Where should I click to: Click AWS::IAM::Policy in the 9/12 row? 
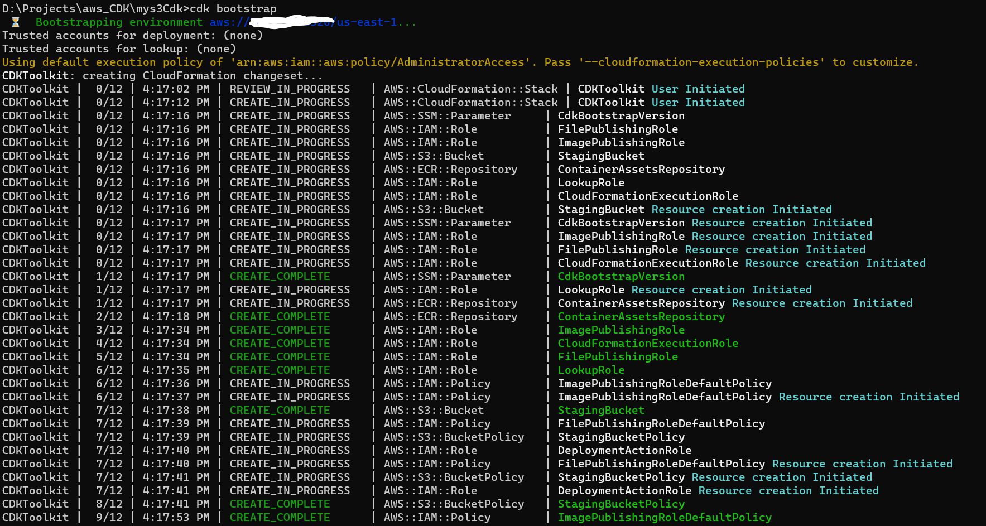point(437,518)
